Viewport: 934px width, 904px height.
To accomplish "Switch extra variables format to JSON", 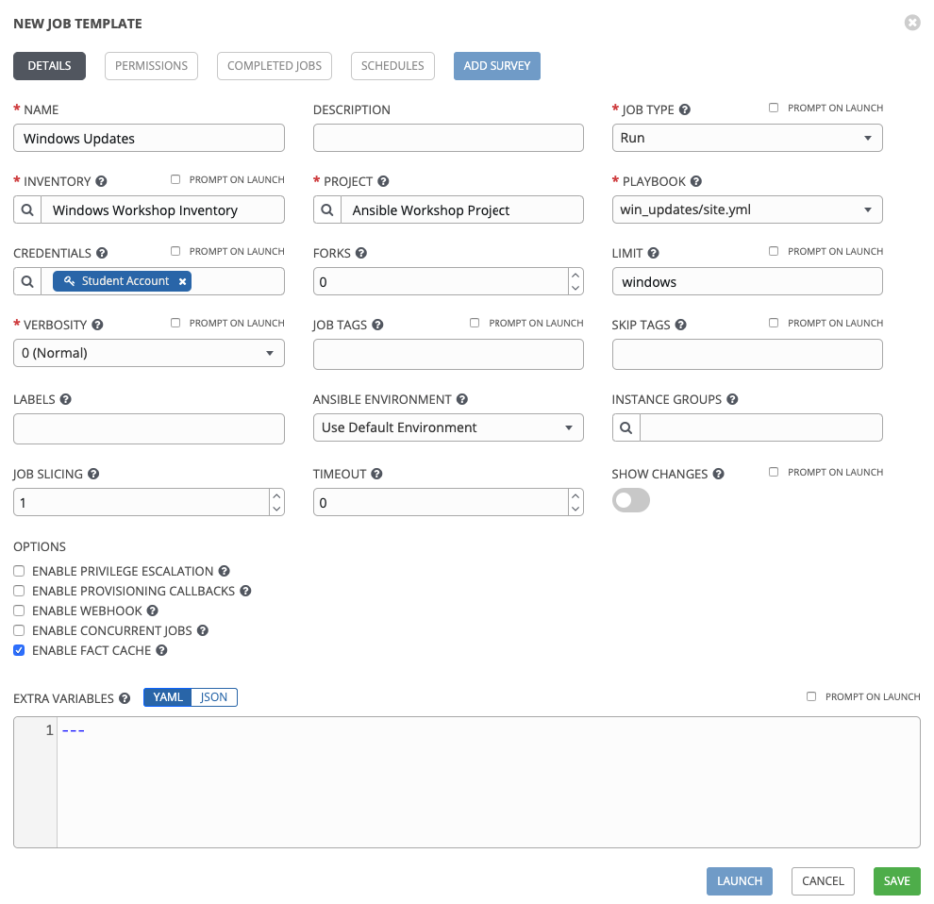I will [x=213, y=697].
